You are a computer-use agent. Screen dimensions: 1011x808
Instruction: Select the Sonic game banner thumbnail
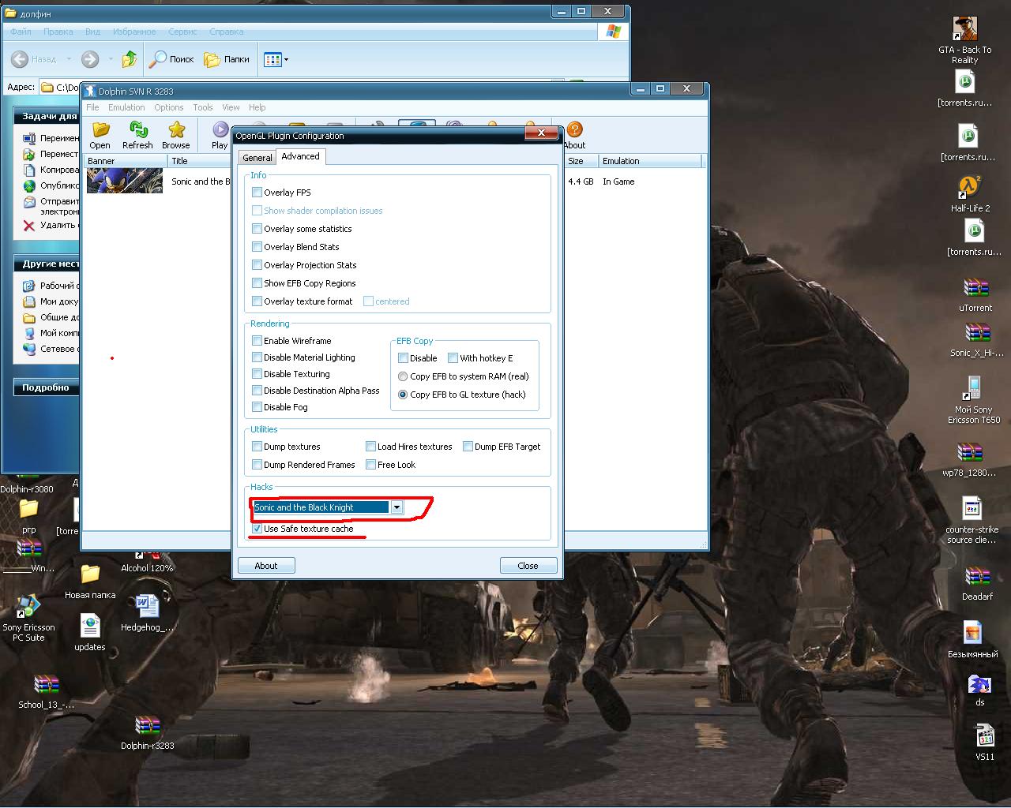124,181
